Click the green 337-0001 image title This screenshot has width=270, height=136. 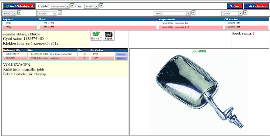199,51
